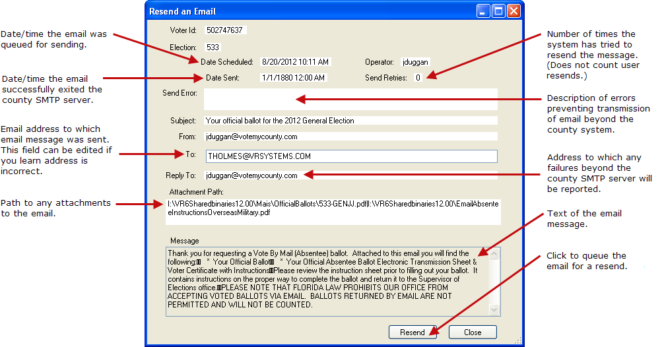Click the To email address field
The height and width of the screenshot is (347, 662).
click(x=350, y=156)
